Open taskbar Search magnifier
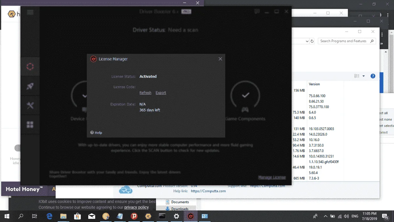This screenshot has width=394, height=222. [21, 216]
